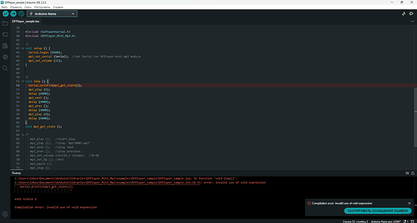
Task: Click the Upload arrow button
Action: point(13,14)
